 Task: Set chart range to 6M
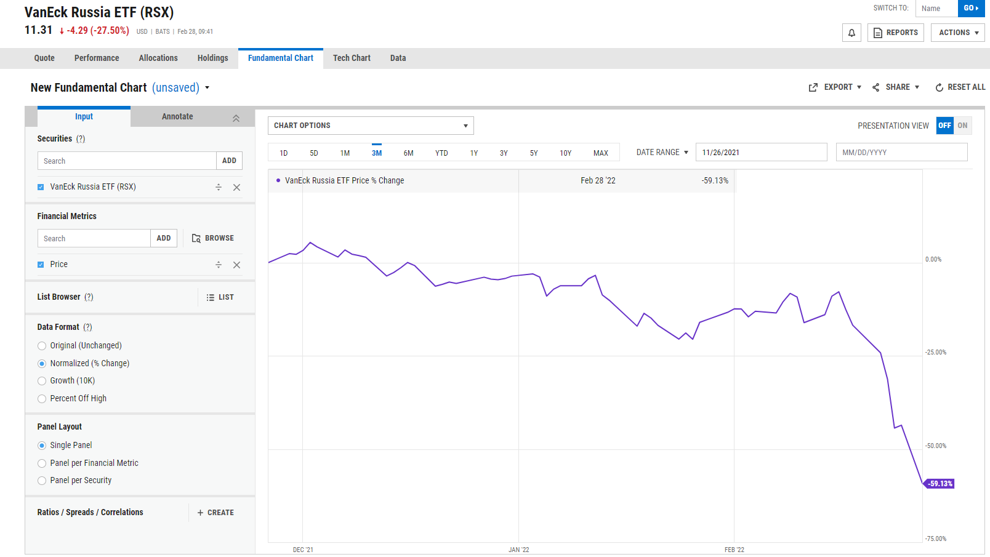tap(408, 153)
